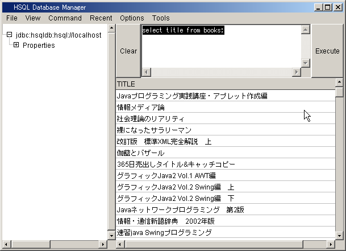This screenshot has width=346, height=251.
Task: Select row '社会理論のリアリティ'
Action: 226,118
